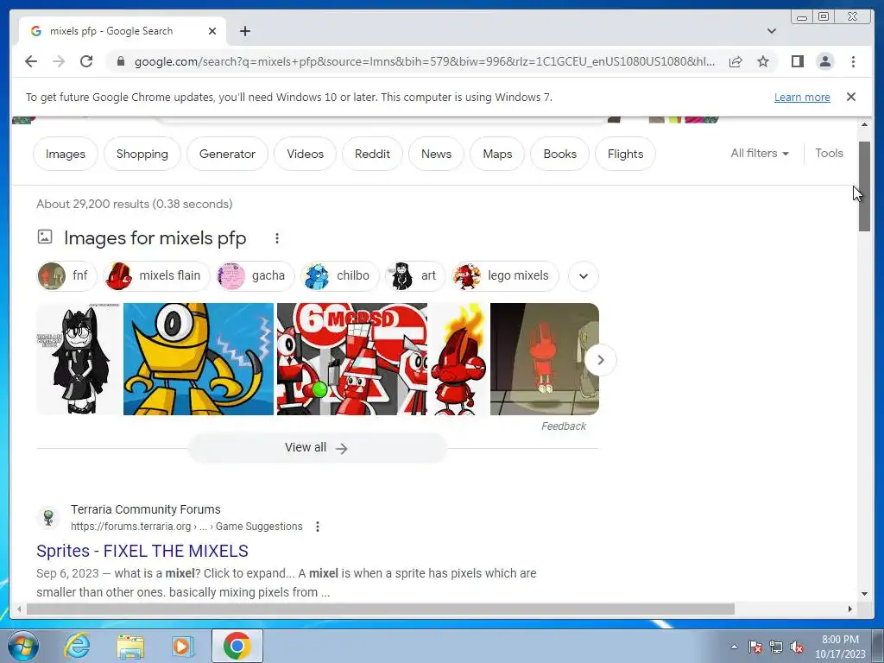Open the Chrome three-dot menu
This screenshot has width=884, height=663.
(853, 61)
